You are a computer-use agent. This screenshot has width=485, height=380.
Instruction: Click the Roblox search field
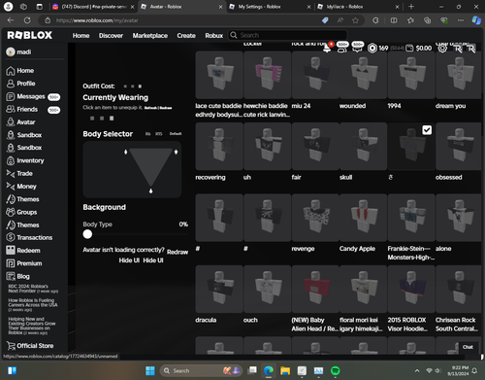[x=288, y=35]
